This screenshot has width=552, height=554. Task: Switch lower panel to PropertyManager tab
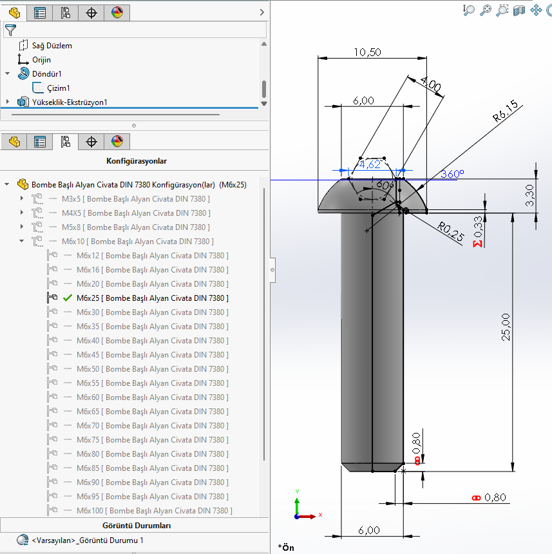click(x=40, y=142)
